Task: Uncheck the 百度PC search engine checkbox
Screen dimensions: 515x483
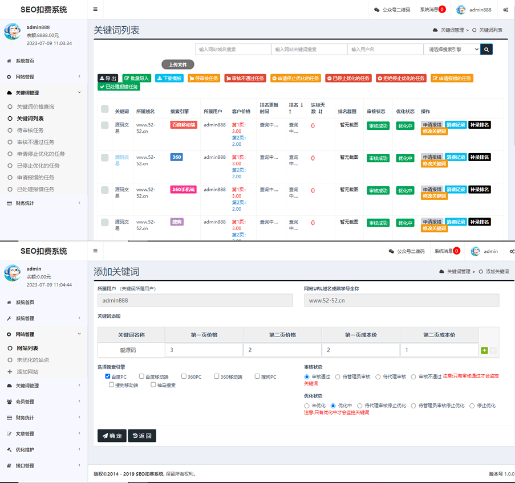Action: point(108,376)
